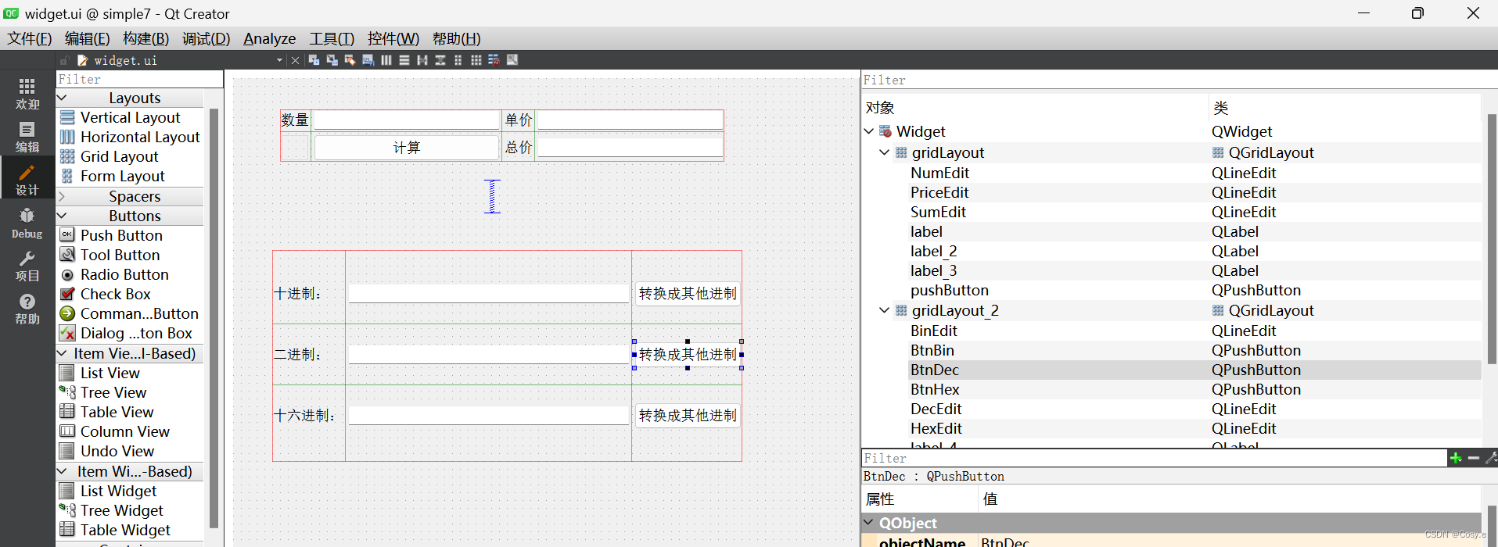Collapse the gridLayout node in object tree
Image resolution: width=1498 pixels, height=547 pixels.
tap(885, 152)
